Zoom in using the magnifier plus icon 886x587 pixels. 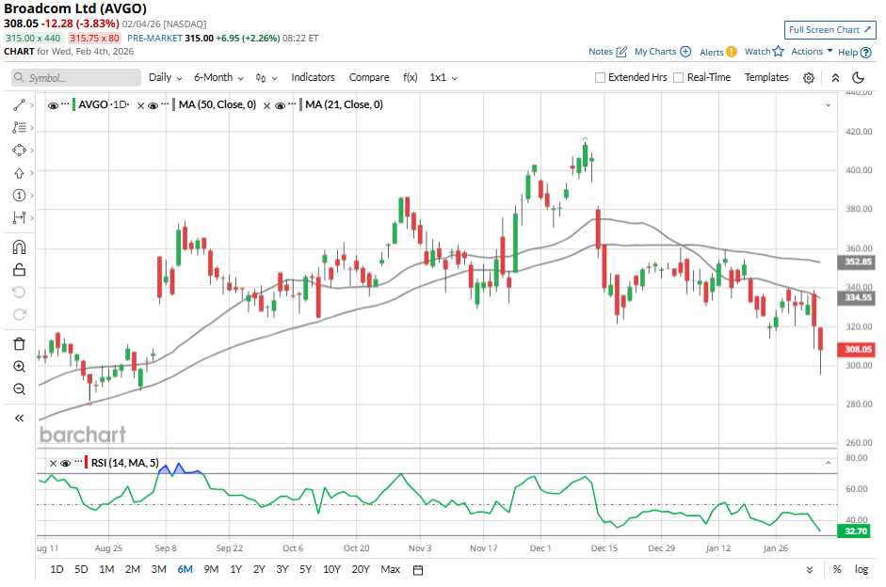pos(19,367)
